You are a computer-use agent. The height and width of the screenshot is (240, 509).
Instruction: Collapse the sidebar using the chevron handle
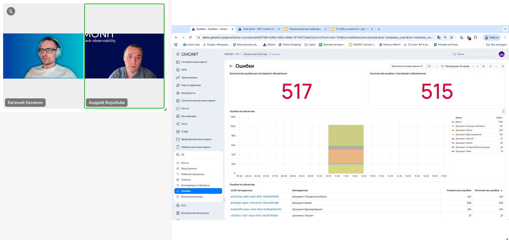(224, 200)
